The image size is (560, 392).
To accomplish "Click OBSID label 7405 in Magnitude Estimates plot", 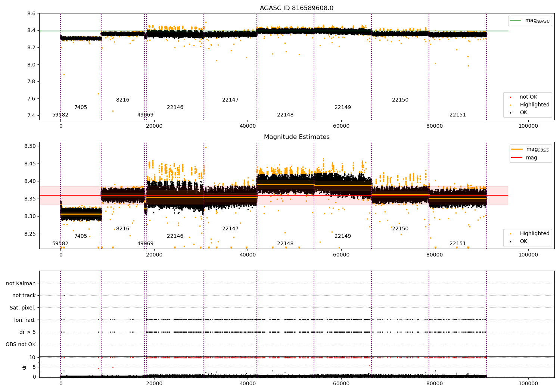I will [81, 236].
